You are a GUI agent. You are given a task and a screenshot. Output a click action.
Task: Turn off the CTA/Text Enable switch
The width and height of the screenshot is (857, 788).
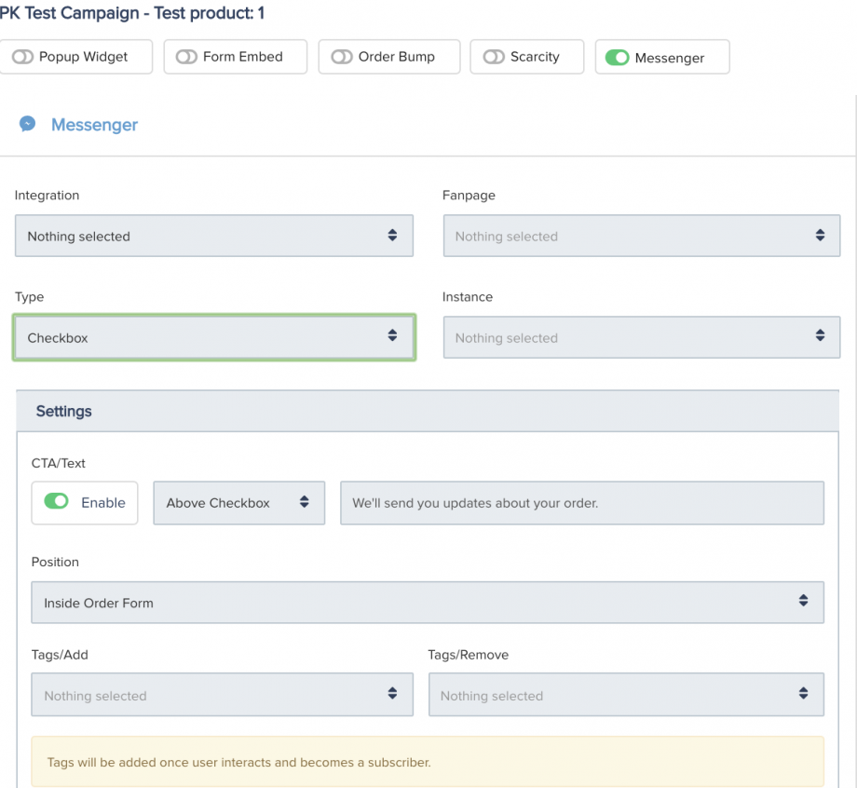point(57,502)
